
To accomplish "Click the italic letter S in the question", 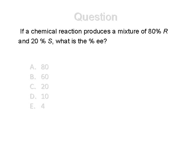I will 50,41.
